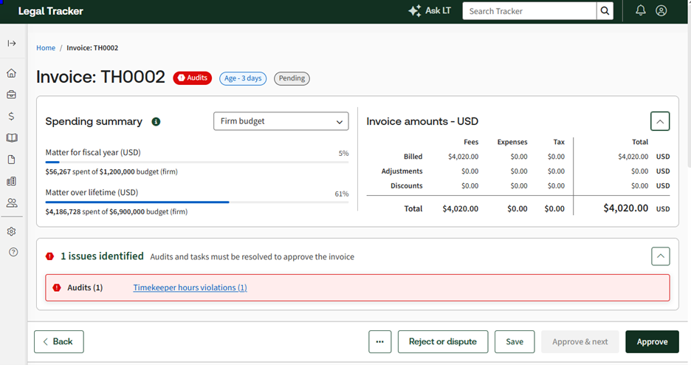Click the $4,186,728 spent text
Screen dimensions: 691x365
(x=117, y=212)
